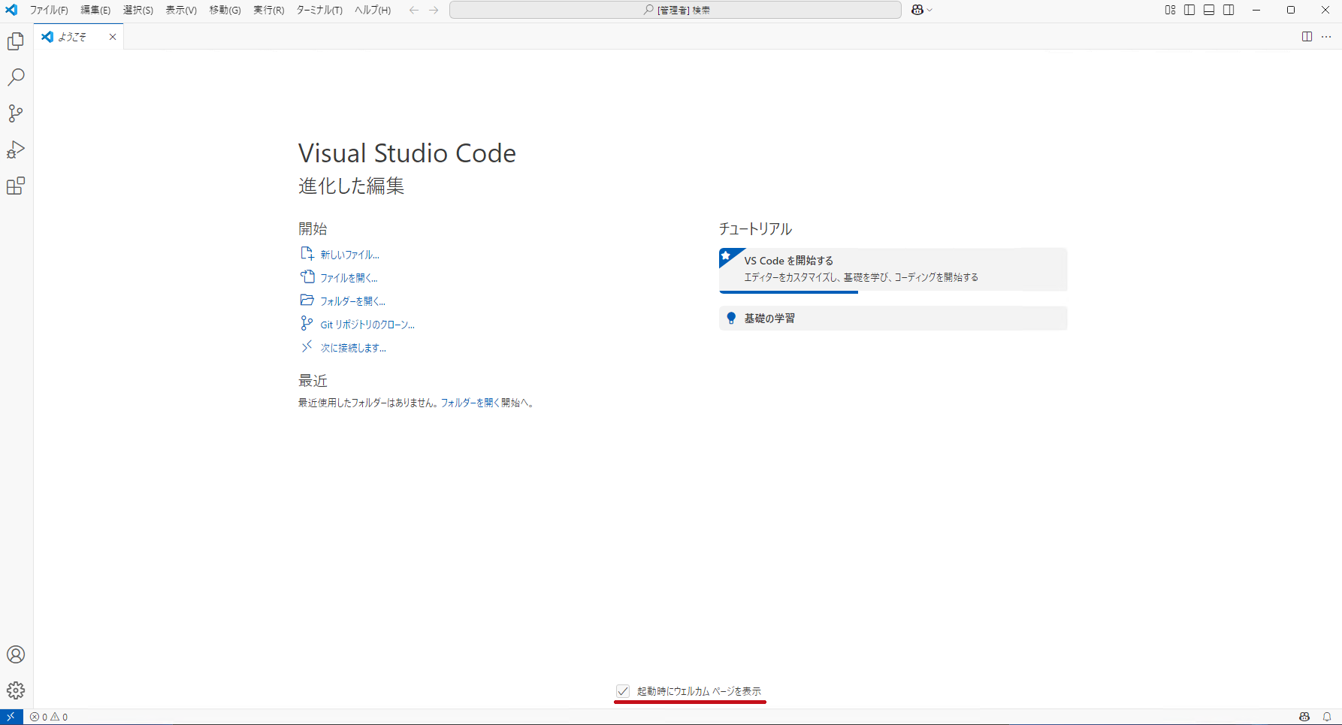The image size is (1342, 725).
Task: Open the Extensions view
Action: pos(16,186)
